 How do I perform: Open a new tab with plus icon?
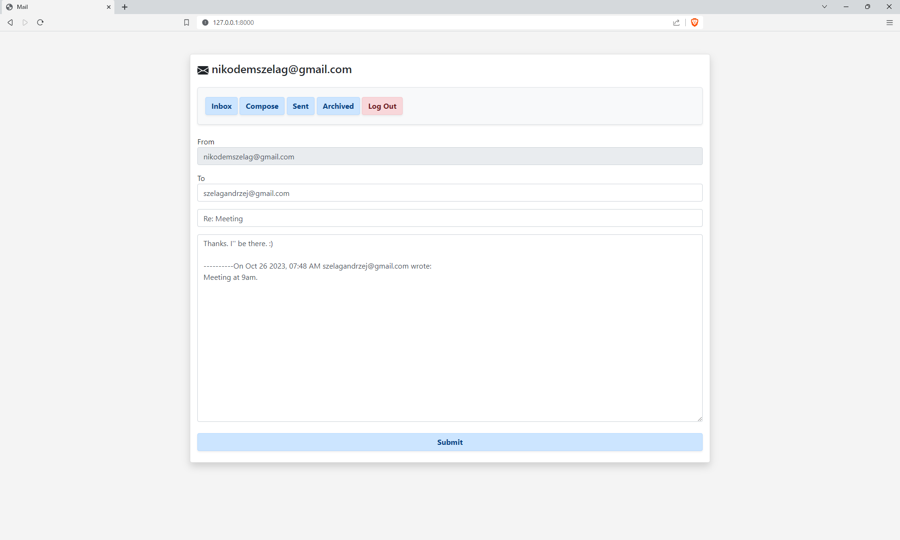[x=125, y=7]
